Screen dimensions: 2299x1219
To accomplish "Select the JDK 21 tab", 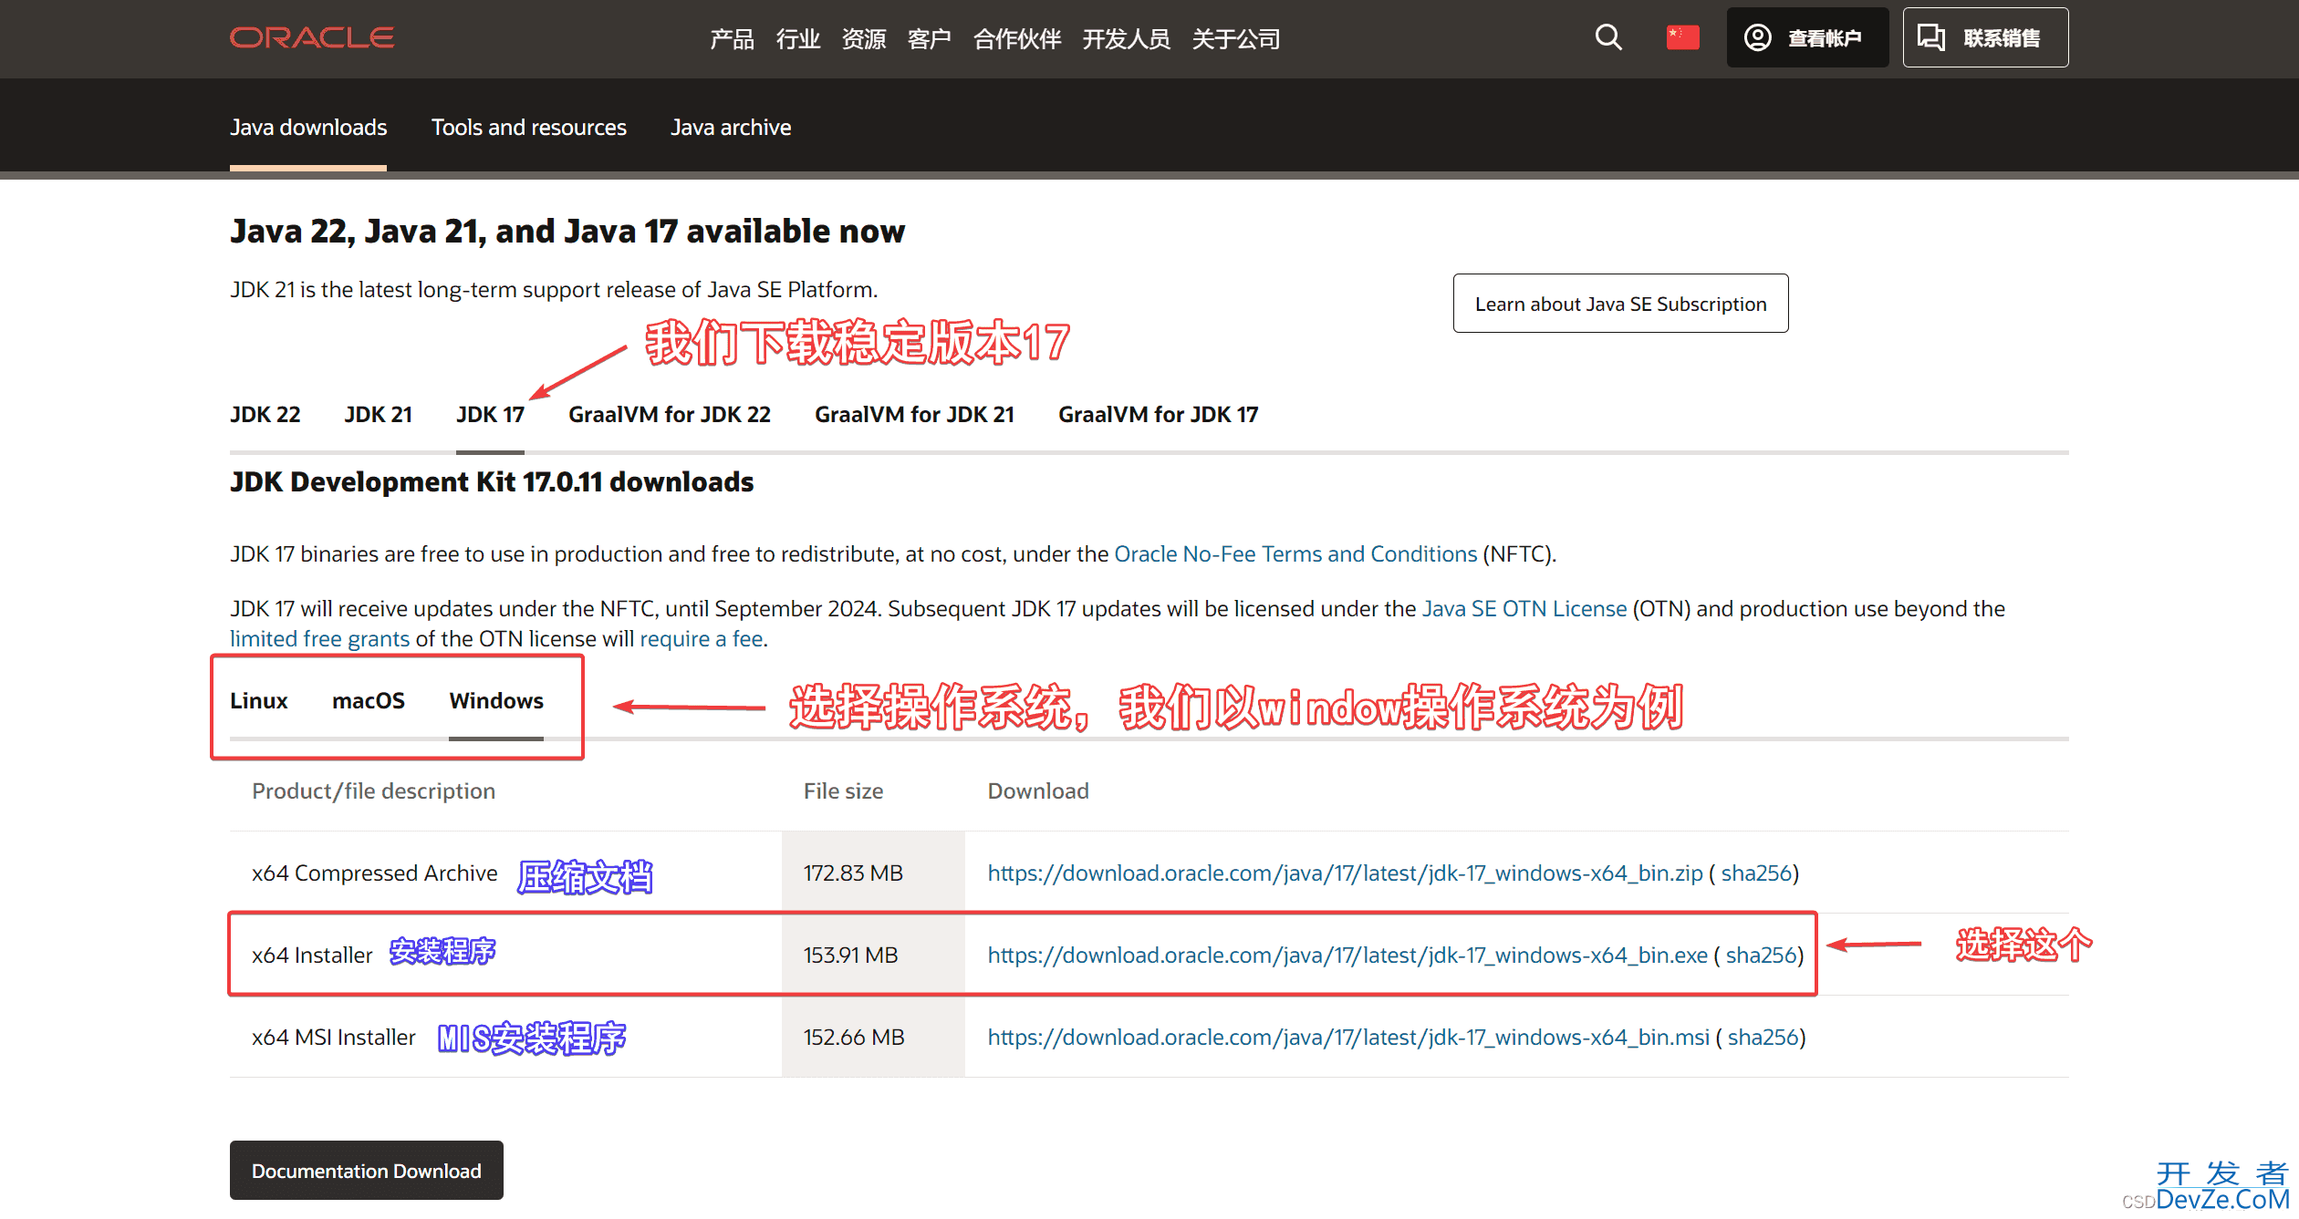I will (378, 415).
